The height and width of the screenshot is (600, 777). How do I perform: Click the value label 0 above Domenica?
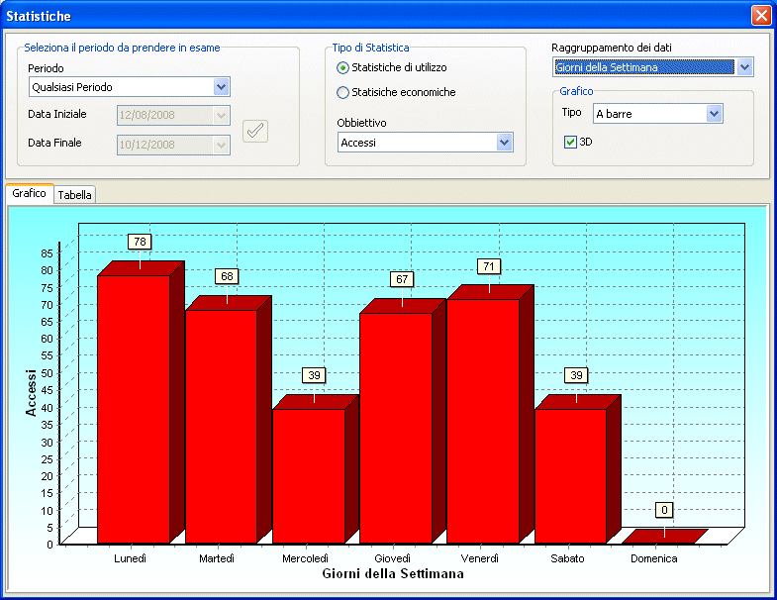coord(664,510)
